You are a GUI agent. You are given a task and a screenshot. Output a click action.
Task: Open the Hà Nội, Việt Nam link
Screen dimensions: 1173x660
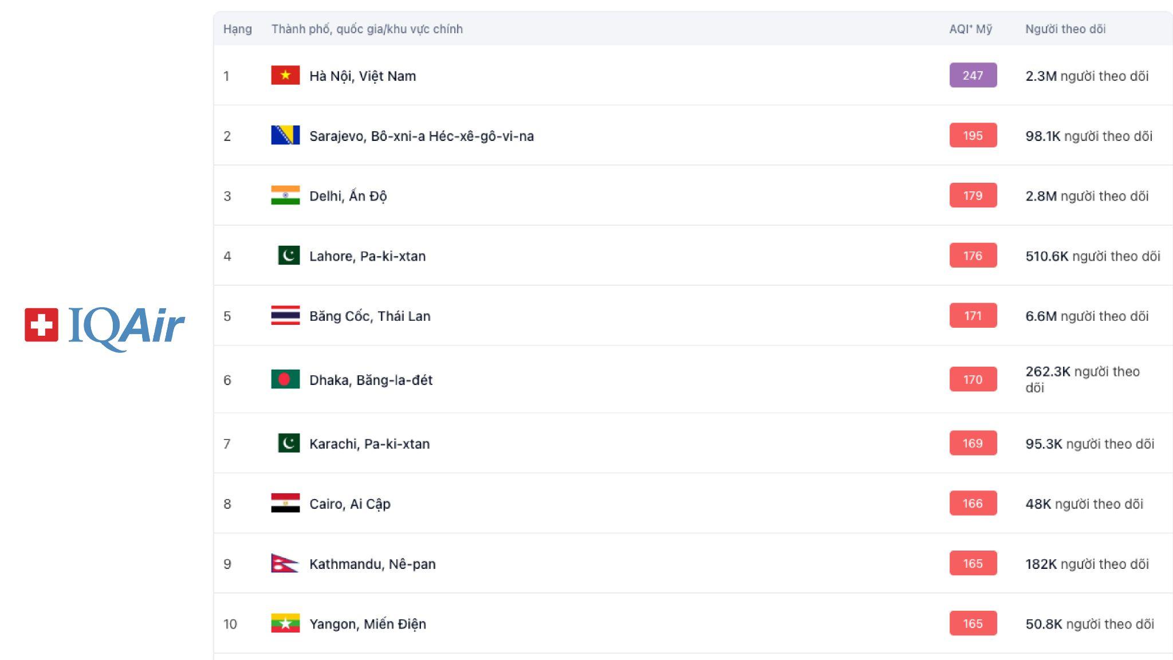pyautogui.click(x=363, y=76)
